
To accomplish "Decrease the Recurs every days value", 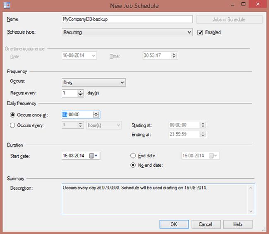I will [x=80, y=95].
